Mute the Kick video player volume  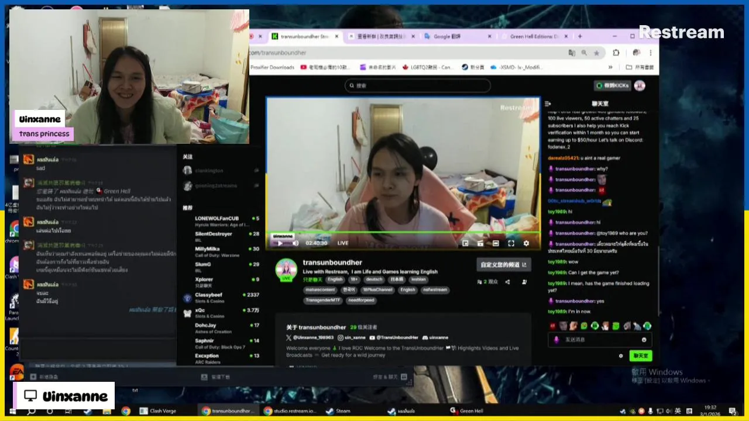[295, 243]
